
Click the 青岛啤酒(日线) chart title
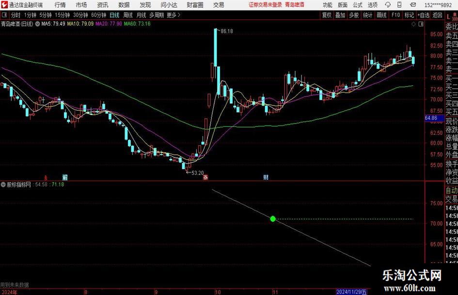coord(17,24)
